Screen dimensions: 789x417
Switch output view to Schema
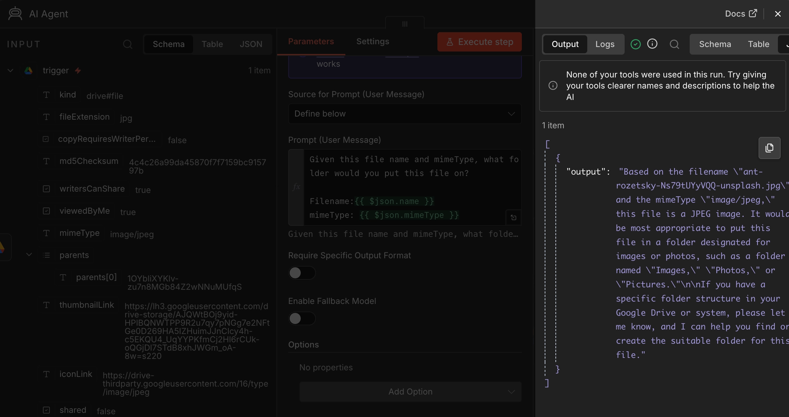click(715, 44)
